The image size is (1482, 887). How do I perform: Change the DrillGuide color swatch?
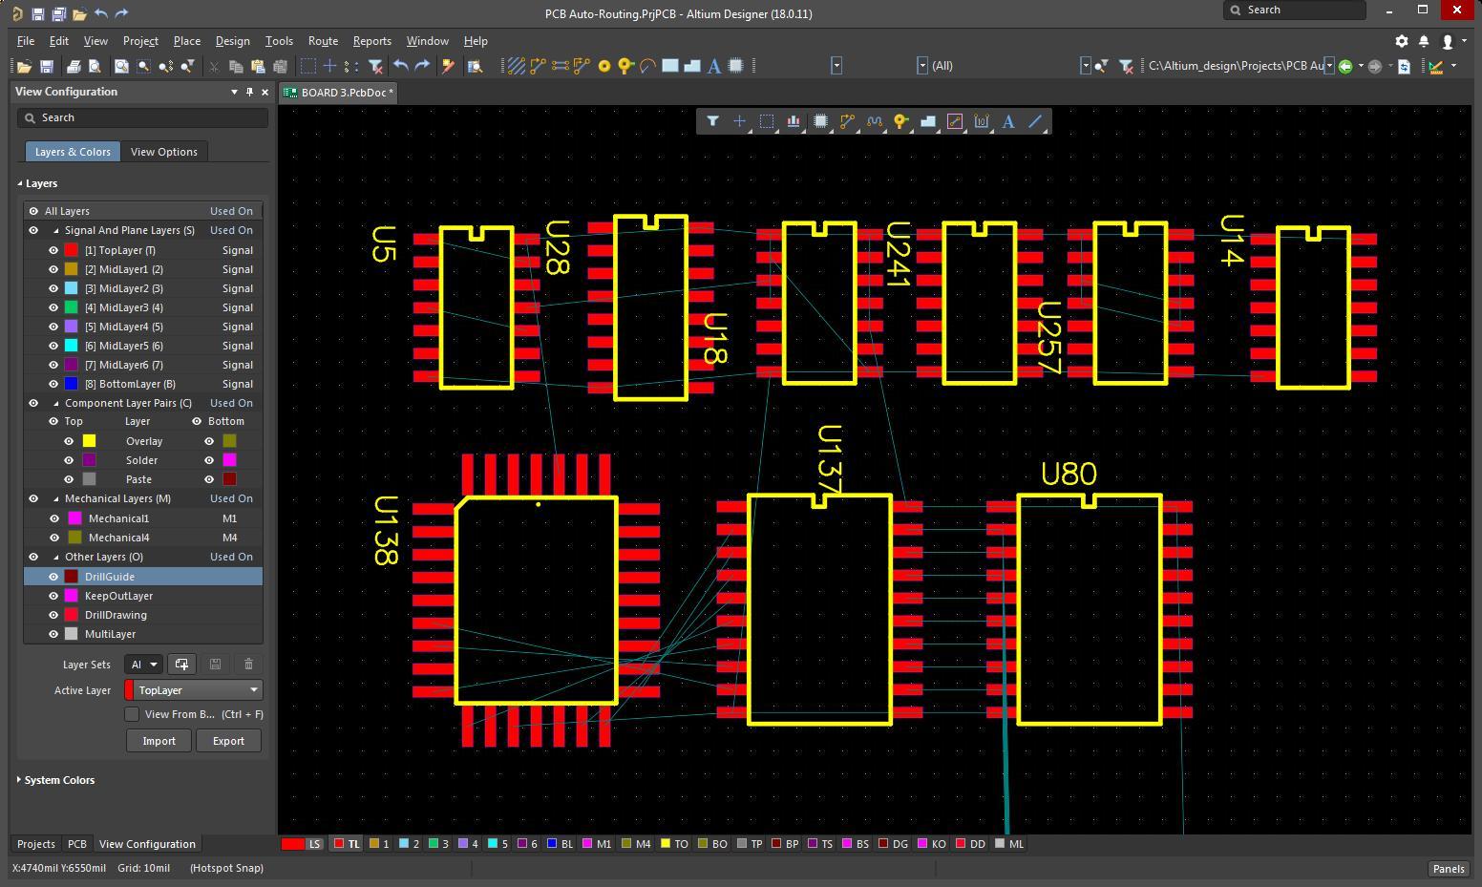71,577
